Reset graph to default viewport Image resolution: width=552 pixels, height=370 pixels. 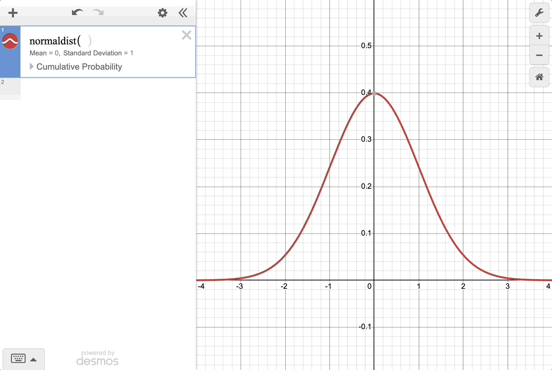pyautogui.click(x=539, y=77)
